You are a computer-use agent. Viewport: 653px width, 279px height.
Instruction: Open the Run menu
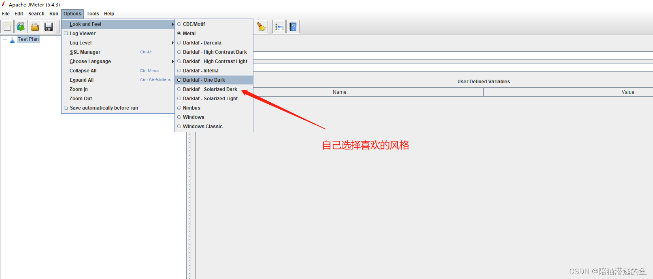[x=53, y=14]
